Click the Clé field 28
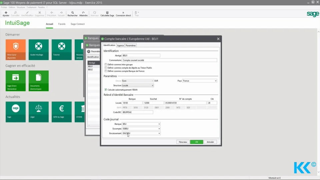This screenshot has width=320, height=180. click(212, 103)
